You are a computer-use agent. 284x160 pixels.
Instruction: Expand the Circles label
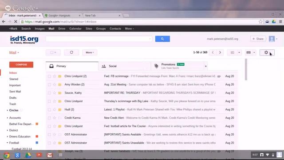[x=7, y=110]
